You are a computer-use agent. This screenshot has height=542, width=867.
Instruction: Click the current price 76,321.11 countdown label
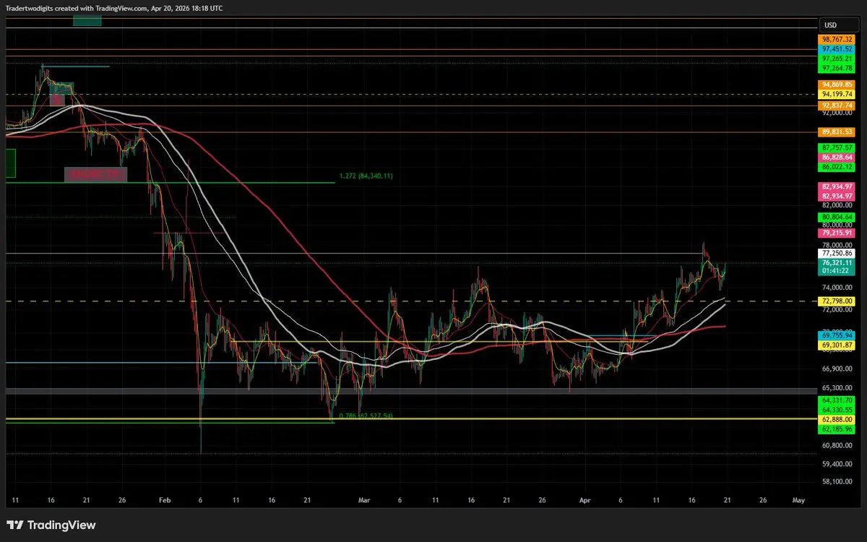pos(837,267)
